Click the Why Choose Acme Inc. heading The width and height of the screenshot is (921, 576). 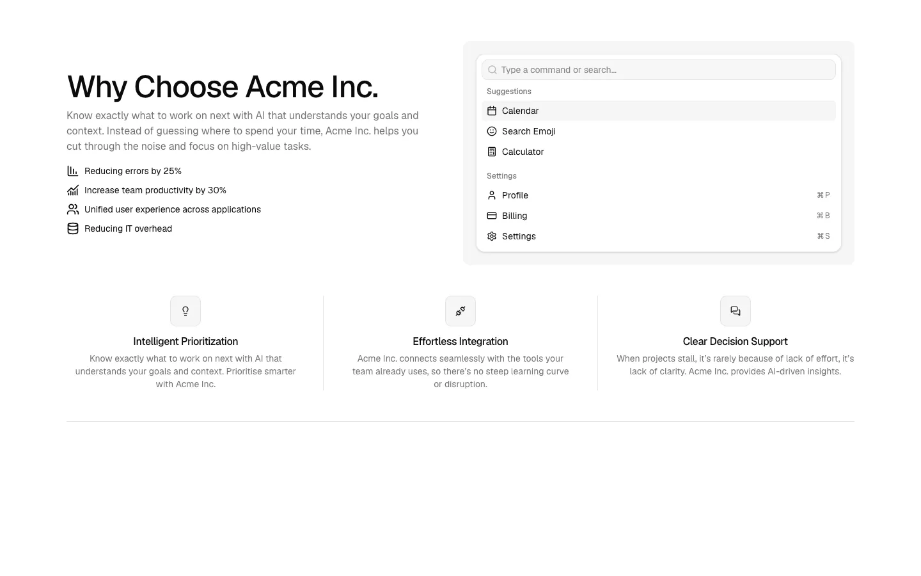[x=223, y=86]
